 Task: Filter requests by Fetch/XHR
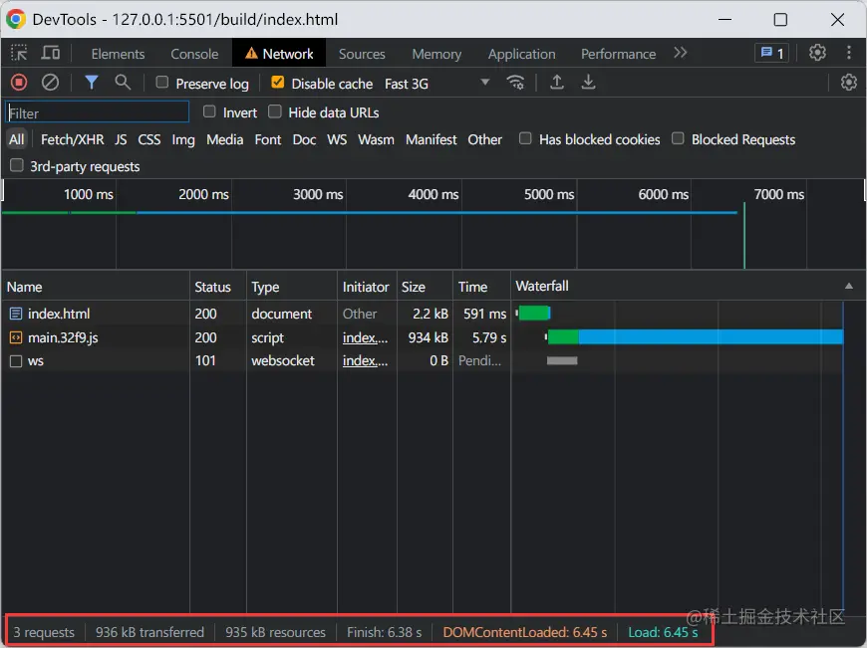point(73,139)
